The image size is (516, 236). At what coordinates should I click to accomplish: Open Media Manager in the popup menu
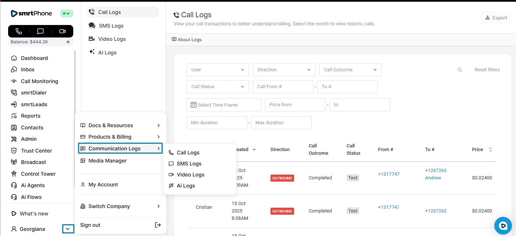tap(107, 161)
